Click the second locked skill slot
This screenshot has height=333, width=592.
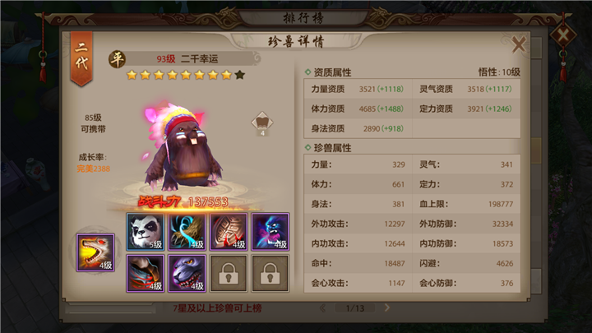tap(271, 273)
